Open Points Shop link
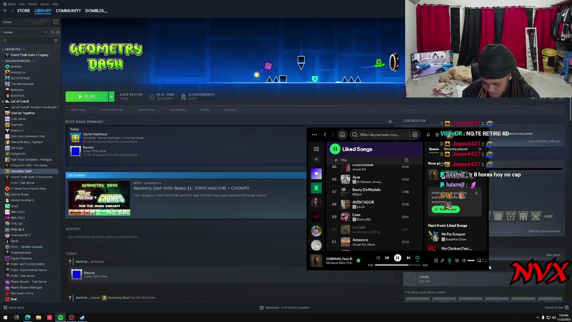This screenshot has height=322, width=572. click(x=146, y=110)
